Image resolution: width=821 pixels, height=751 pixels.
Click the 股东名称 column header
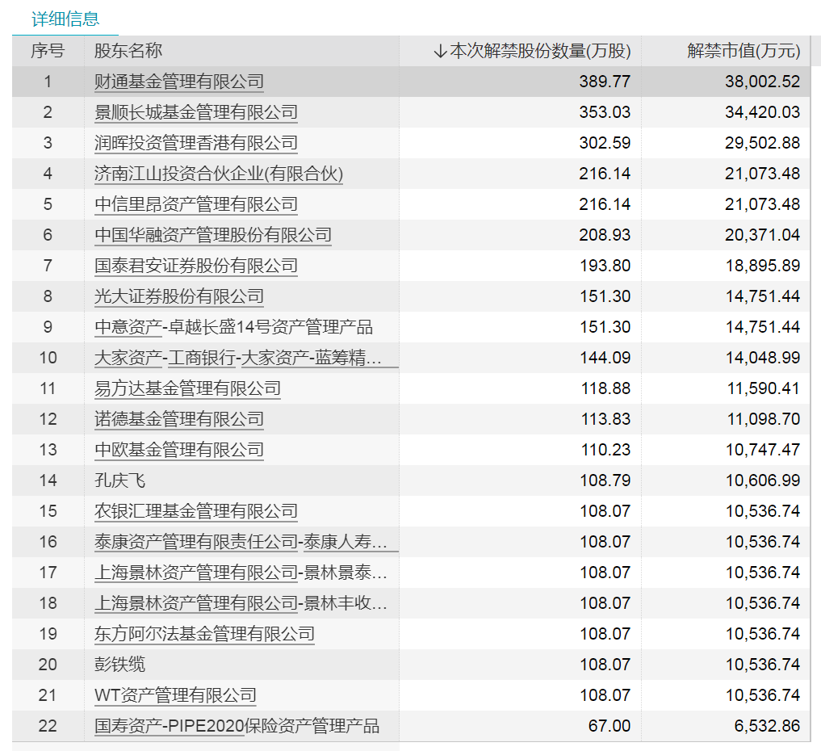(x=128, y=51)
